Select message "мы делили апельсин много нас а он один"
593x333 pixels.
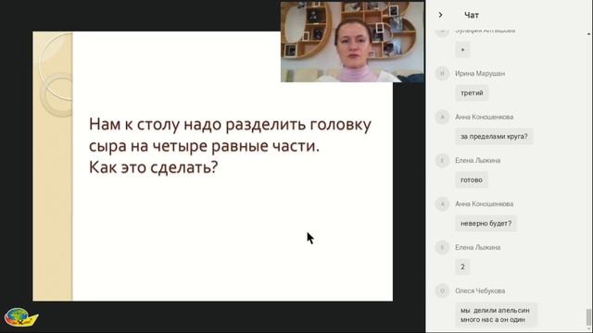click(x=496, y=314)
